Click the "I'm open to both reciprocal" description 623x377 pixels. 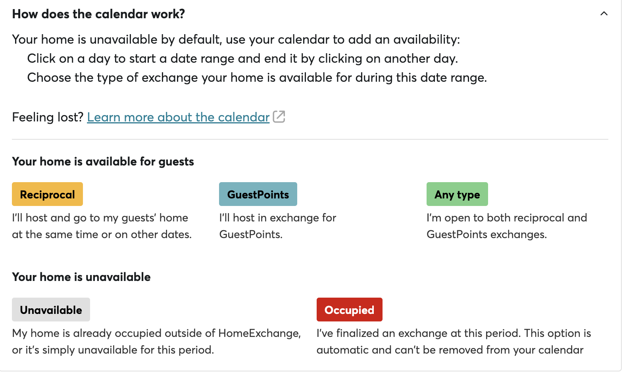(x=506, y=226)
